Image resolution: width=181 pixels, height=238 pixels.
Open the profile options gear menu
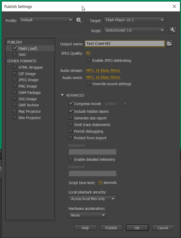[79, 20]
